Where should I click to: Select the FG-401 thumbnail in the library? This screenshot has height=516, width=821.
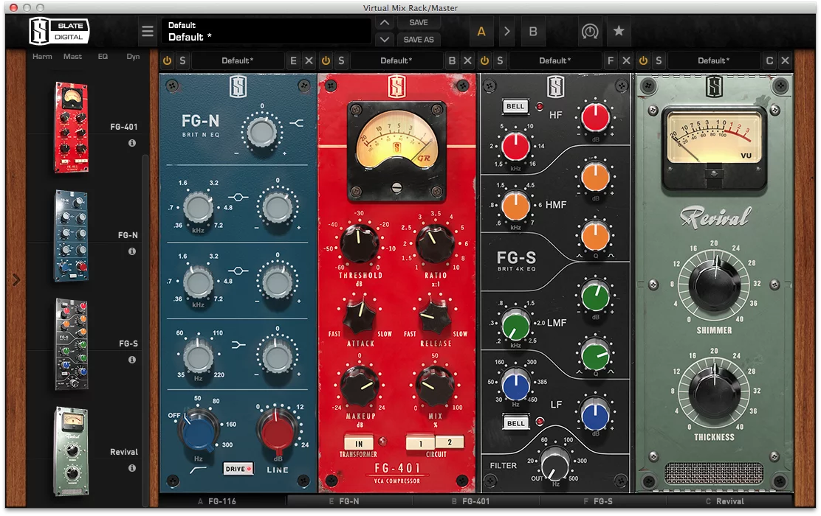[71, 127]
